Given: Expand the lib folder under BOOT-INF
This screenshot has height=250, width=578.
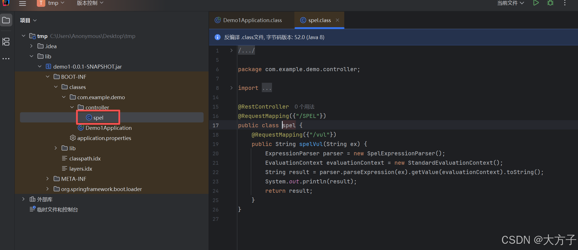Looking at the screenshot, I should [56, 148].
